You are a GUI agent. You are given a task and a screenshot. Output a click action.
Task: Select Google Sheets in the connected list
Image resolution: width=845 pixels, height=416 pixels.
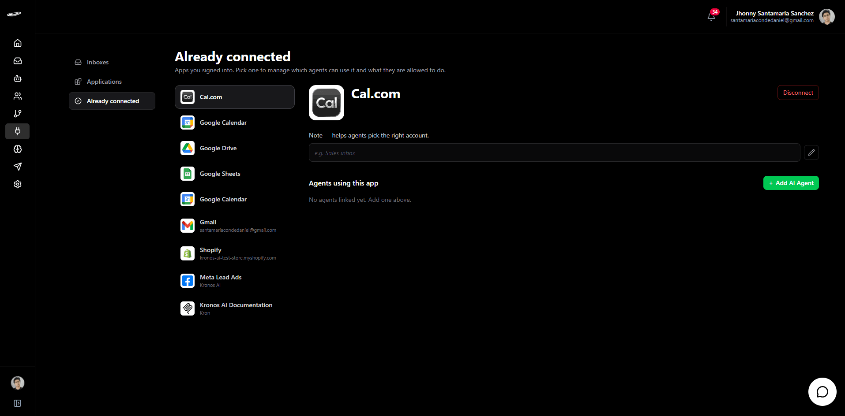[235, 174]
